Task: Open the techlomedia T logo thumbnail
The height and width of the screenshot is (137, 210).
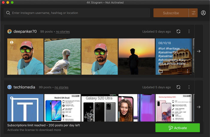Action: pos(25,108)
